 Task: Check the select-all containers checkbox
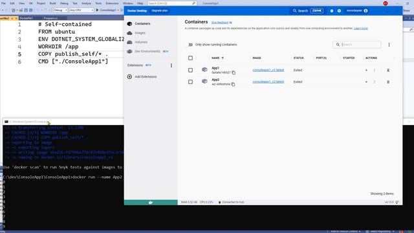pos(190,58)
